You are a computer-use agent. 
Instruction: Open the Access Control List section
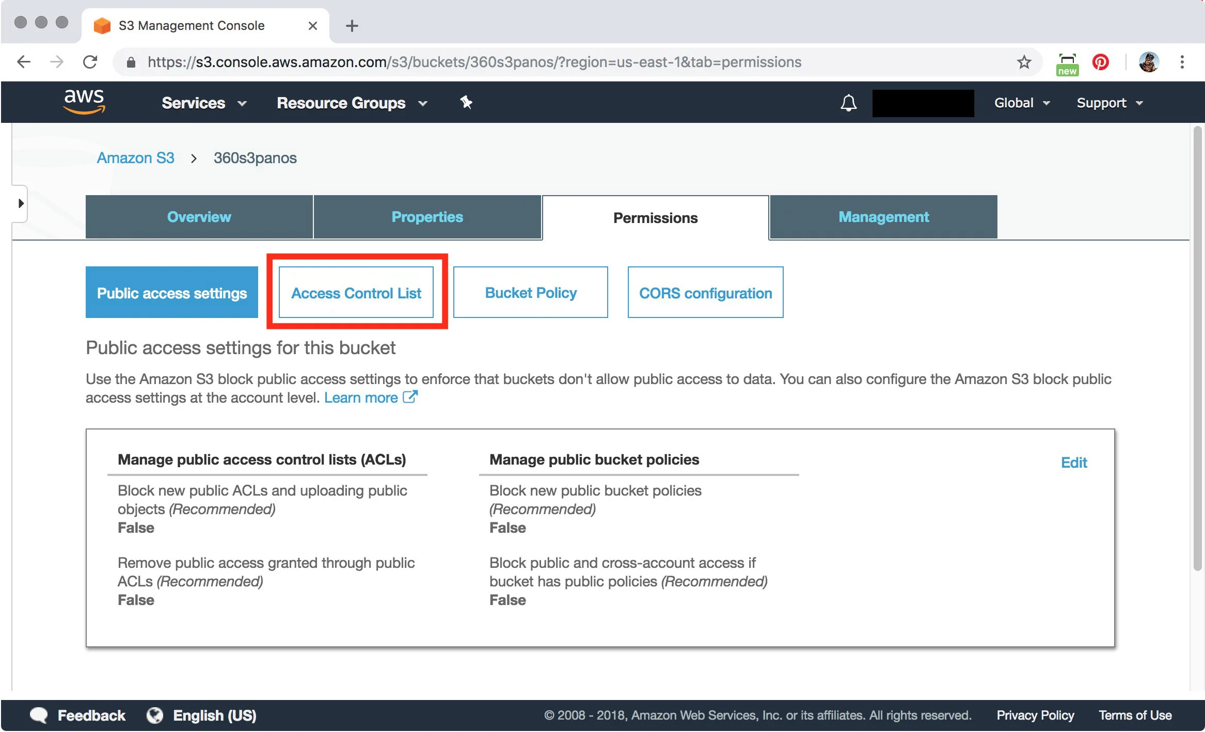[356, 292]
